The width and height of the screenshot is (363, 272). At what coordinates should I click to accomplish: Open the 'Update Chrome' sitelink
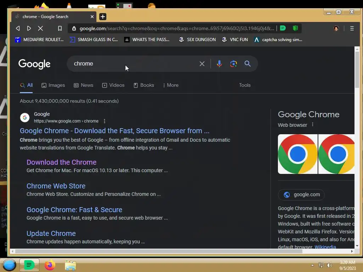(x=51, y=233)
